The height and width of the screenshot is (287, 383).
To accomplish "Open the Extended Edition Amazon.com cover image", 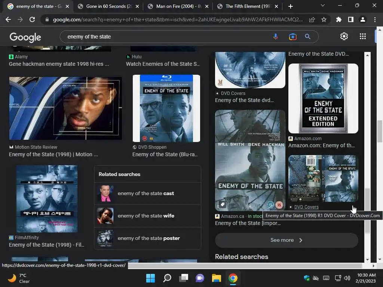I will click(323, 98).
